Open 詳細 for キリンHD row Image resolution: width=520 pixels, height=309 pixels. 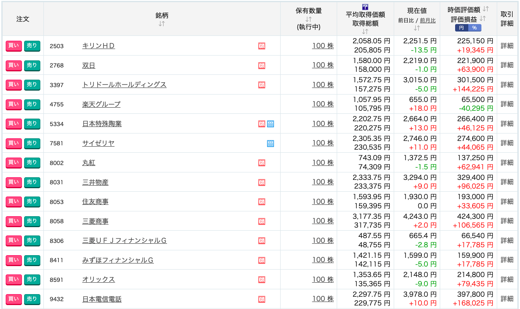point(507,46)
